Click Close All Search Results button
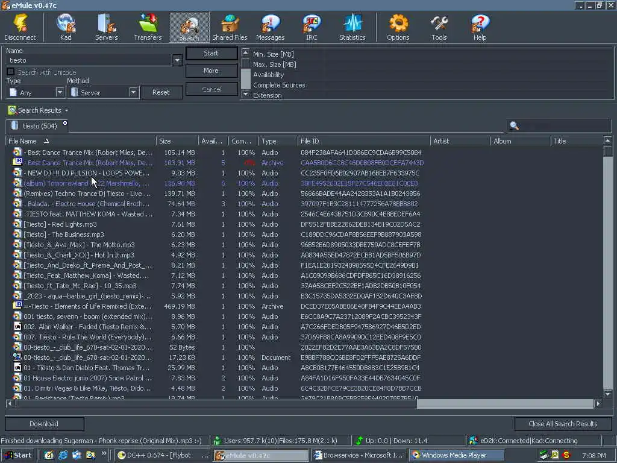The width and height of the screenshot is (617, 463). pos(563,424)
